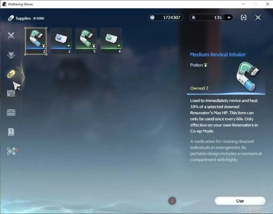
Task: Click the Astrite star currency icon
Action: 194,17
